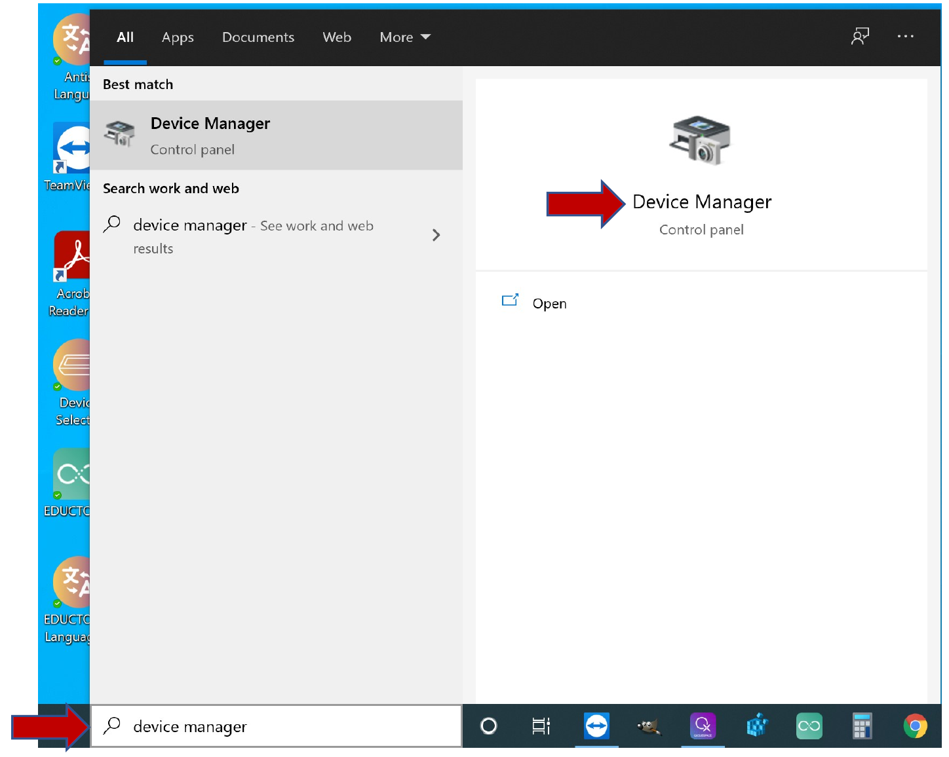Click the feedback person icon

click(860, 37)
